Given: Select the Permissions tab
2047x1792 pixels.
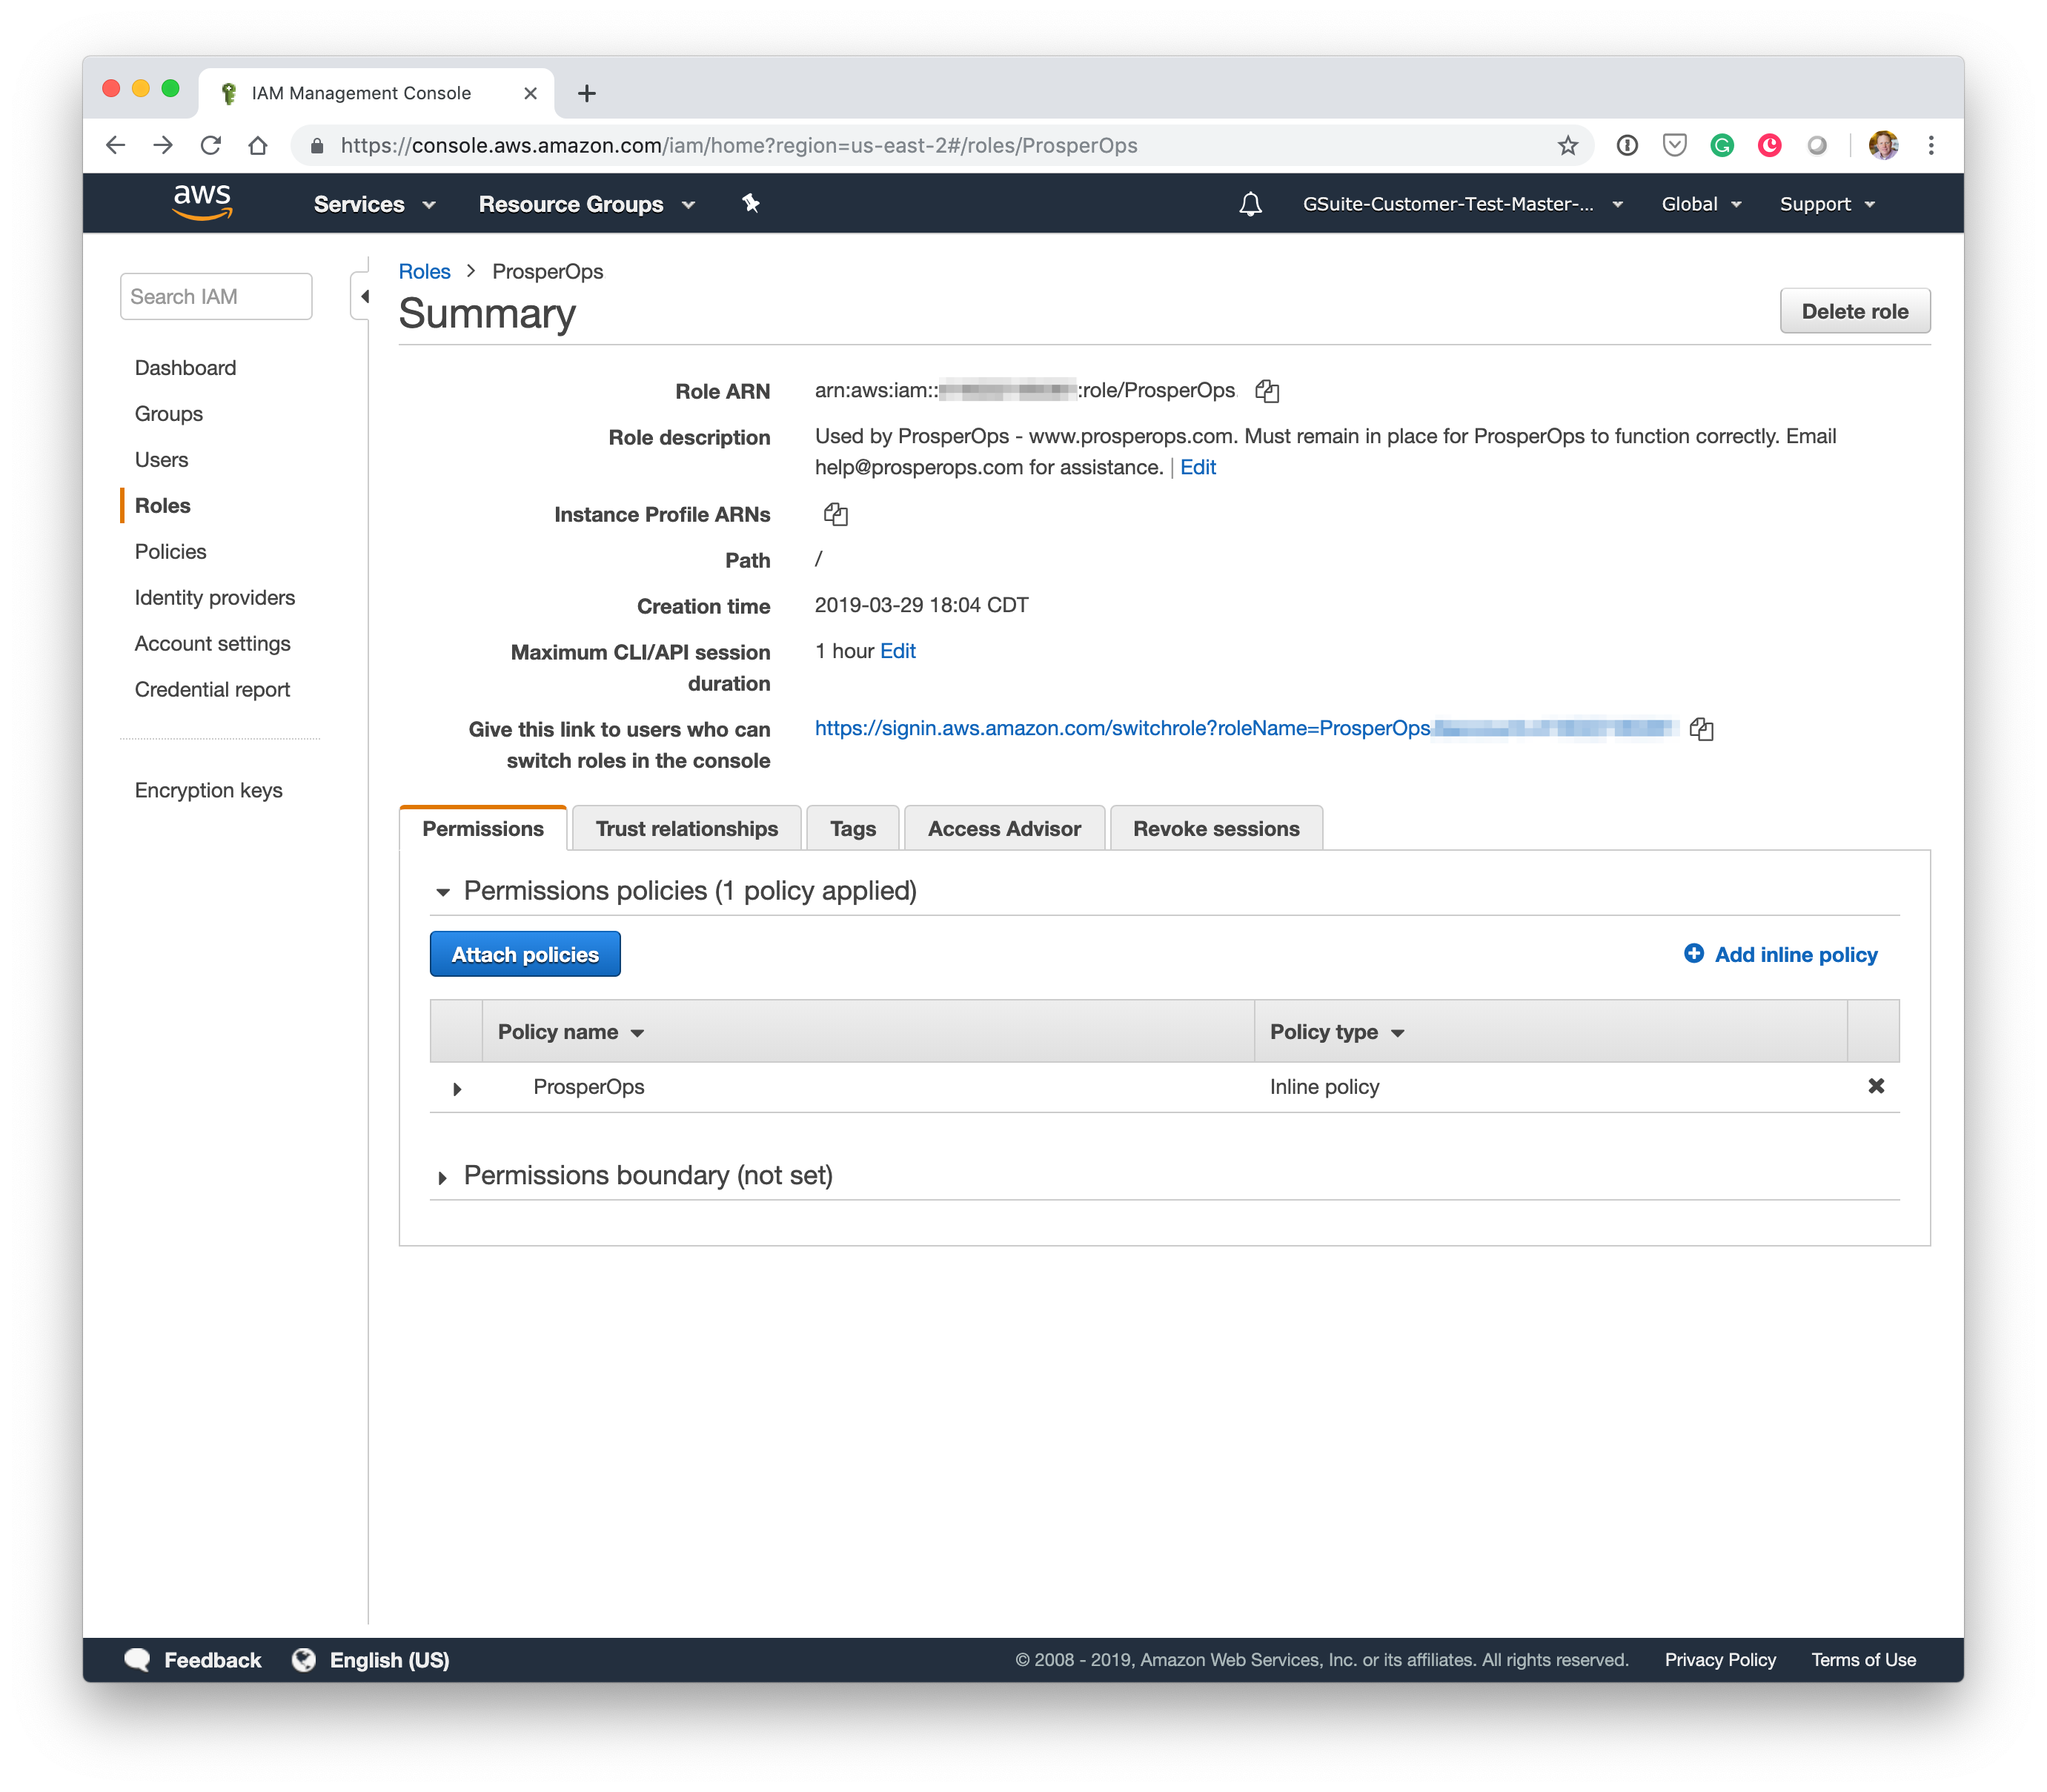Looking at the screenshot, I should tap(483, 829).
